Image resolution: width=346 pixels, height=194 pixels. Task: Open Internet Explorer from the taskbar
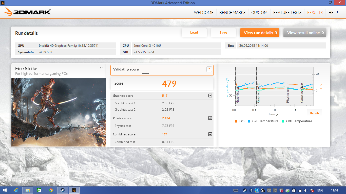click(x=16, y=190)
